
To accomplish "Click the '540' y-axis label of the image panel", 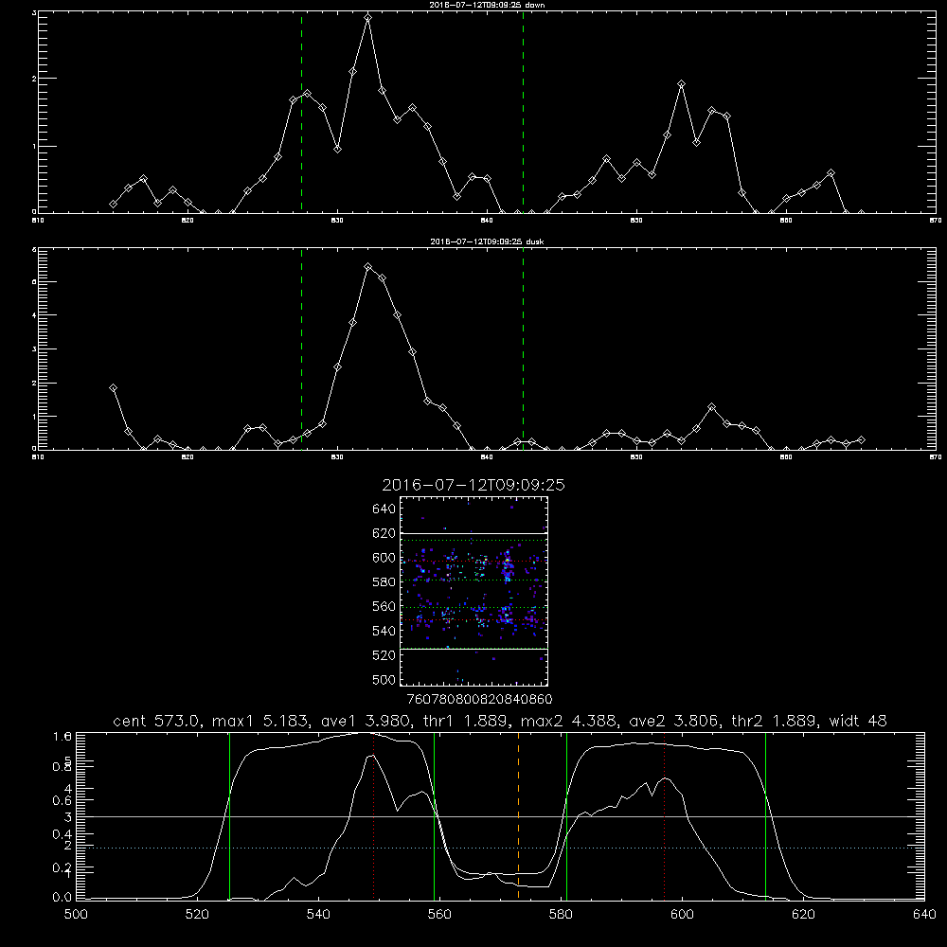I will coord(384,631).
